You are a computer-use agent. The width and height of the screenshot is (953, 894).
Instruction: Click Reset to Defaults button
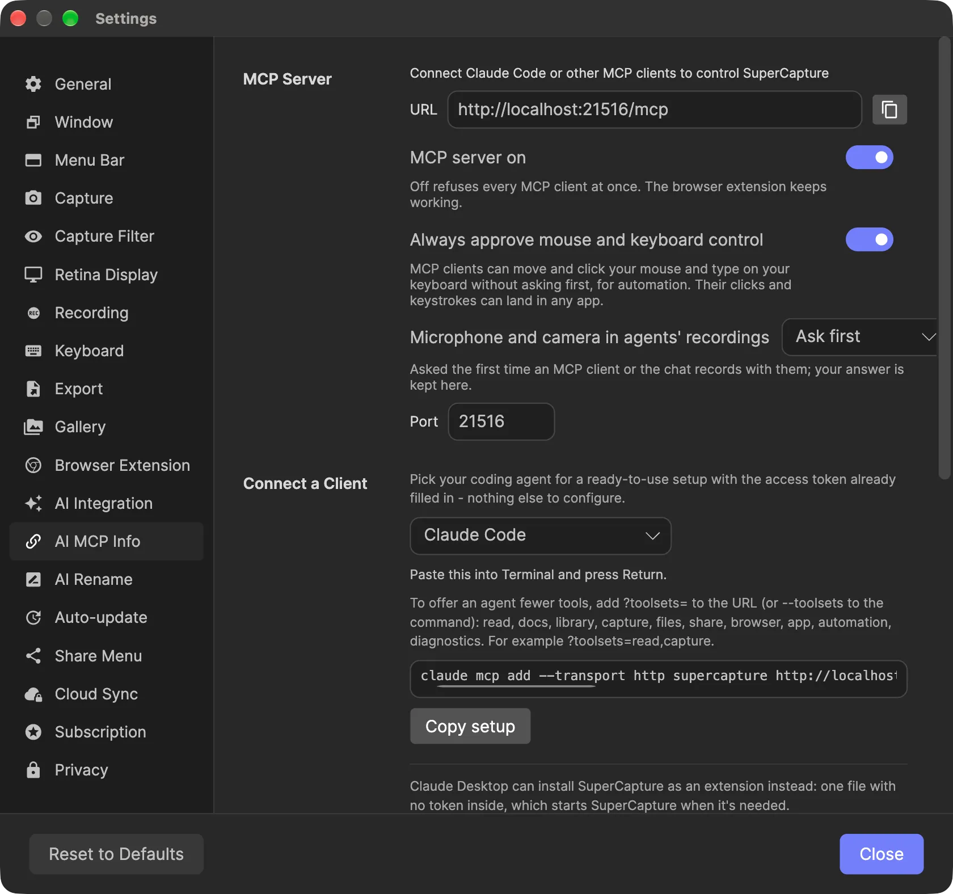pyautogui.click(x=116, y=854)
